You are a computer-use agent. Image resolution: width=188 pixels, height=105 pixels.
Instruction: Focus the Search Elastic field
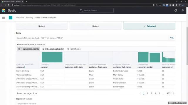pos(96,10)
